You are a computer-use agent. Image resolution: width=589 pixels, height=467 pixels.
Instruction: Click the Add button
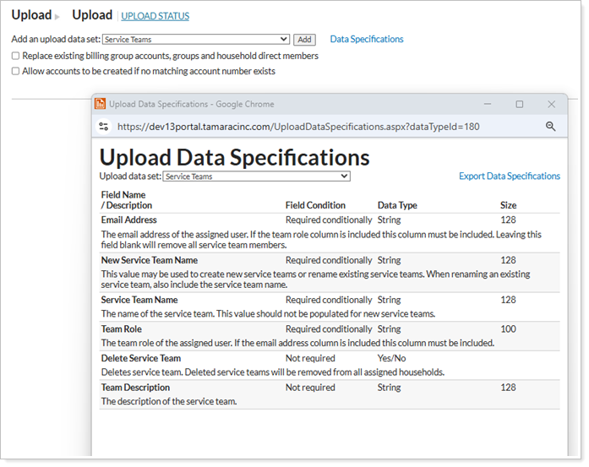(304, 40)
